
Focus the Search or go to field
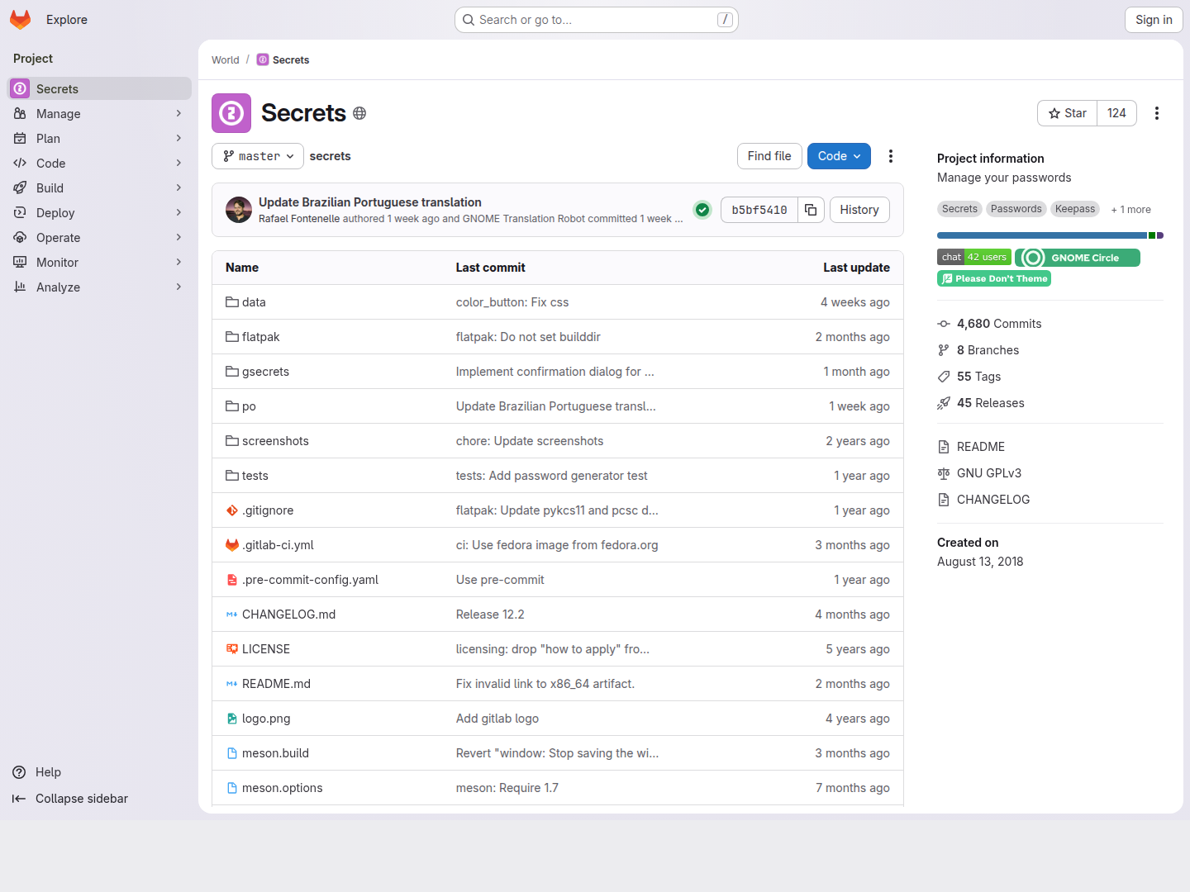(x=597, y=20)
